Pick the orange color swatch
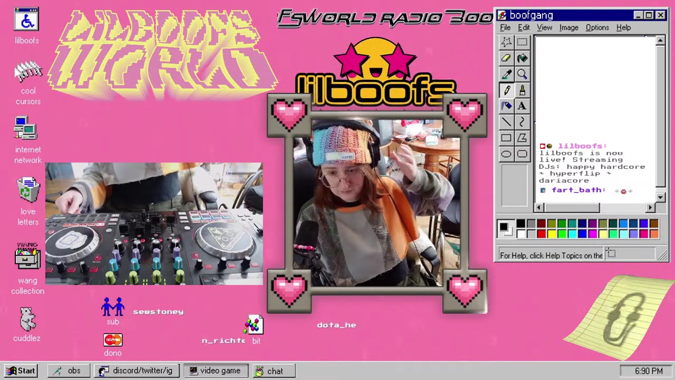The height and width of the screenshot is (380, 675). point(654,234)
